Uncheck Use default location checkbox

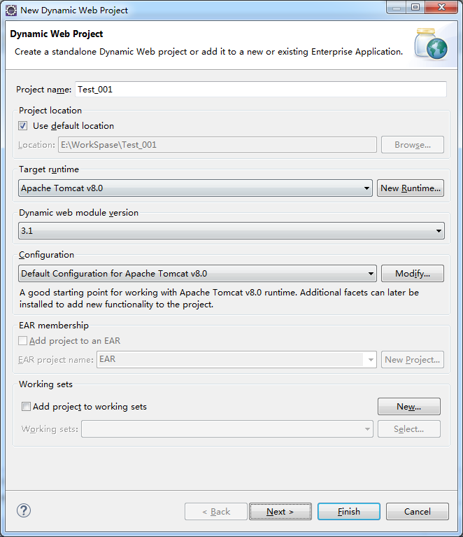[x=23, y=126]
